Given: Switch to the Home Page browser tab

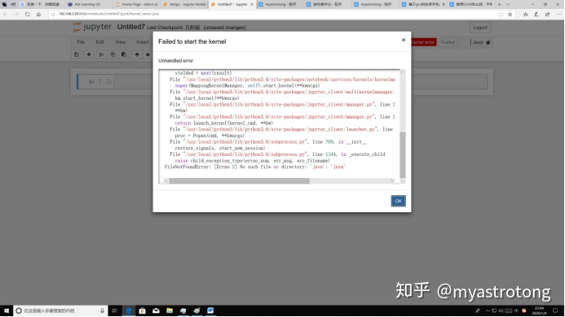Looking at the screenshot, I should pos(137,4).
